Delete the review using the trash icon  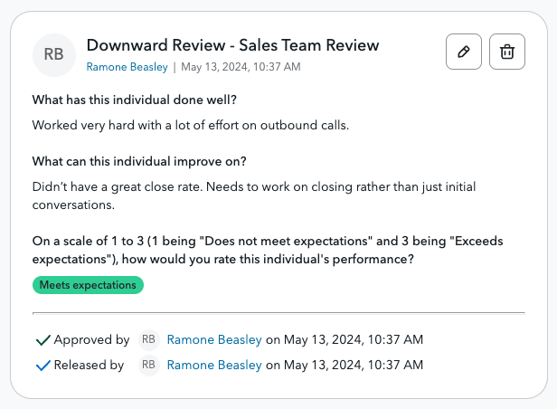point(507,52)
